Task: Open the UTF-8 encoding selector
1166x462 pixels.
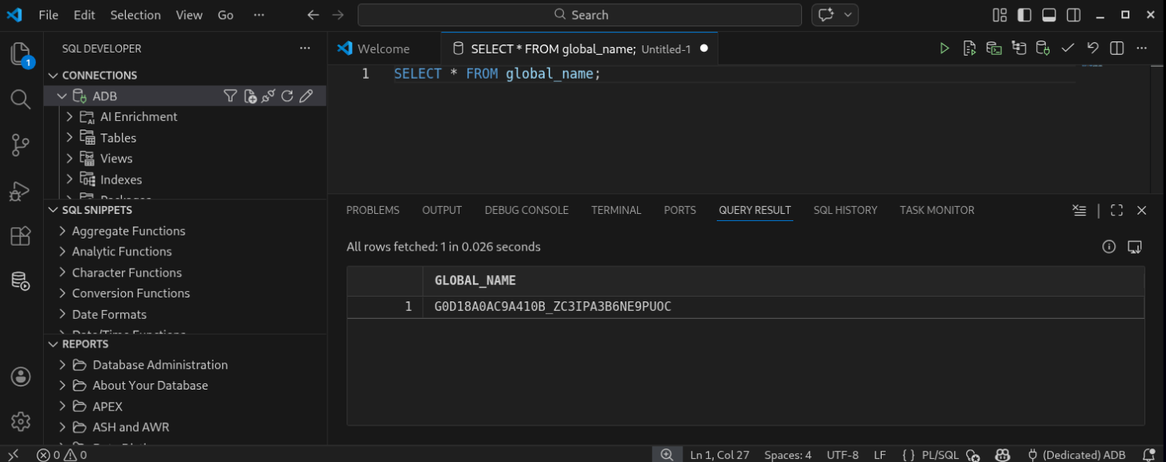Action: [843, 454]
